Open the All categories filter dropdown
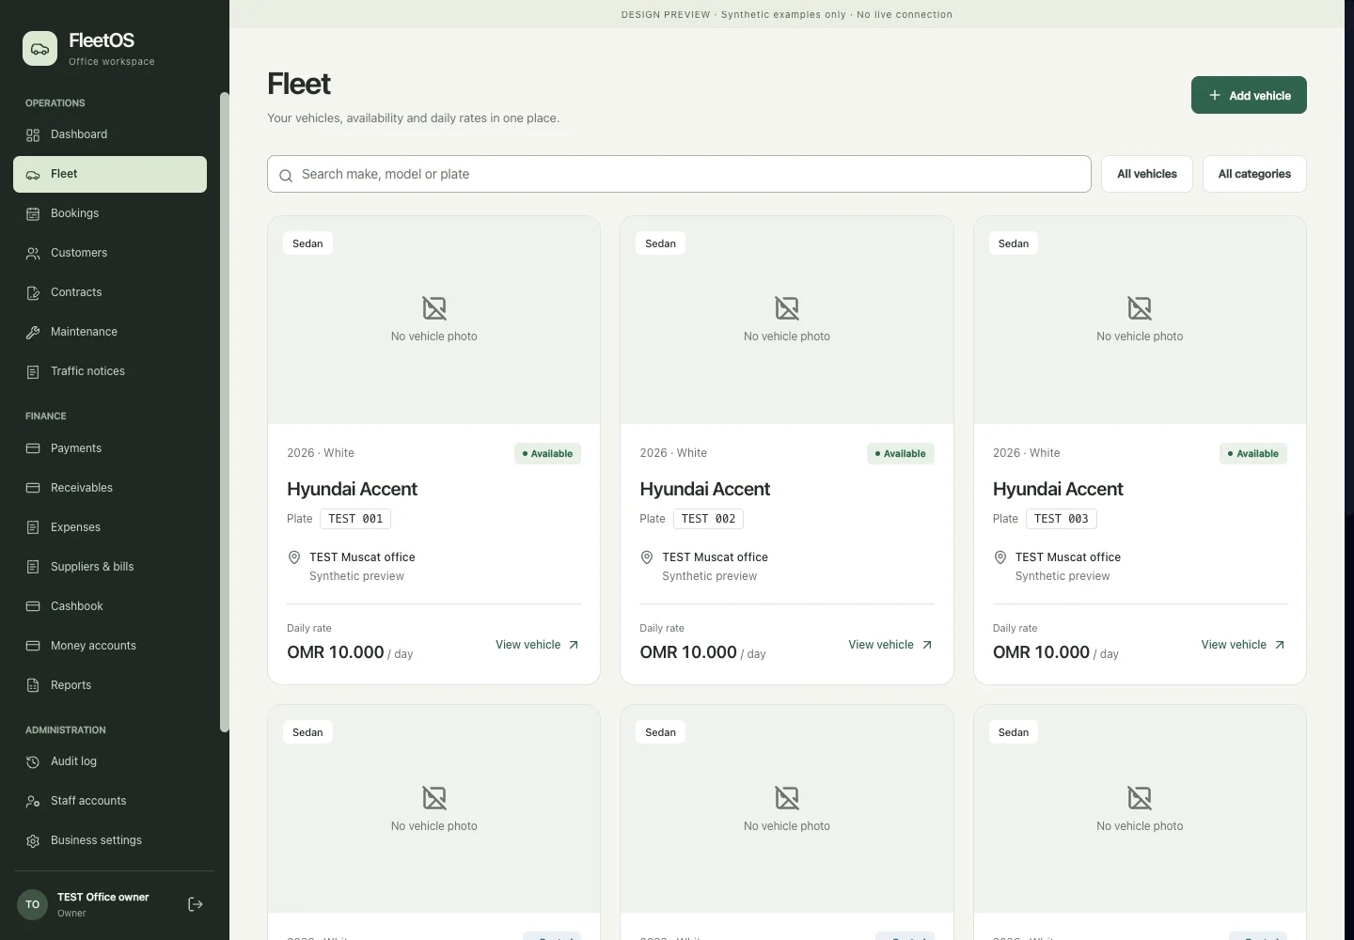 (x=1254, y=174)
